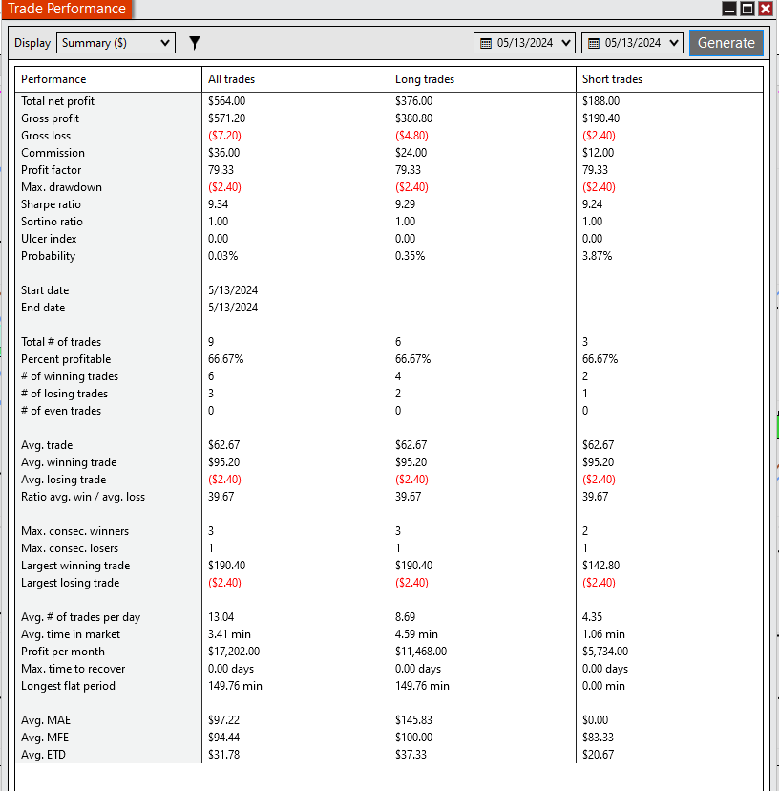The image size is (779, 791).
Task: Click the Generate button
Action: coord(726,43)
